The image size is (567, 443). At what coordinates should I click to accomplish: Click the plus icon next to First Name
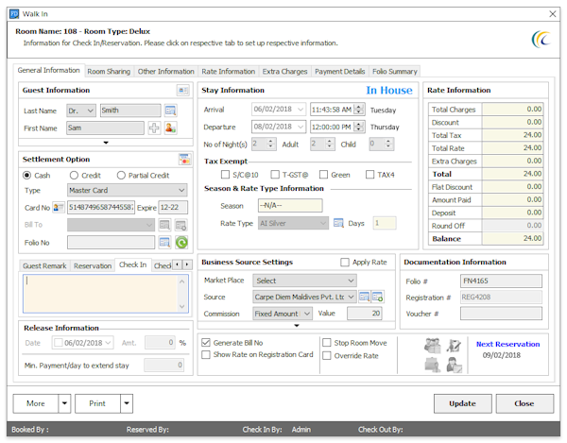tap(154, 128)
